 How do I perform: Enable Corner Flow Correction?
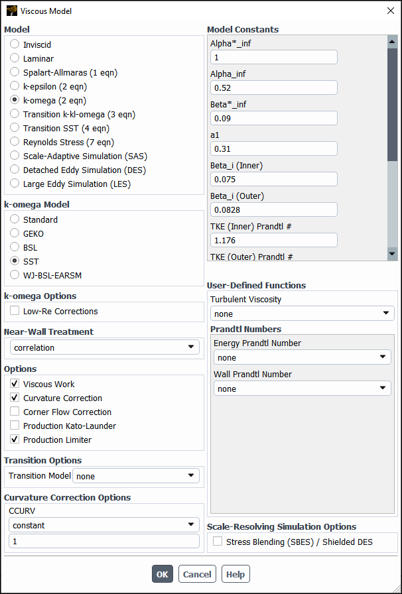pos(15,412)
